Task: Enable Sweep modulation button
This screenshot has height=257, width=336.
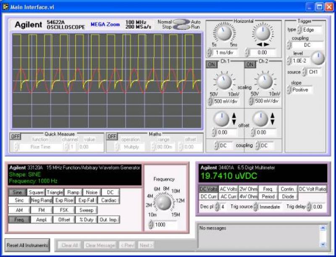Action: [x=87, y=210]
